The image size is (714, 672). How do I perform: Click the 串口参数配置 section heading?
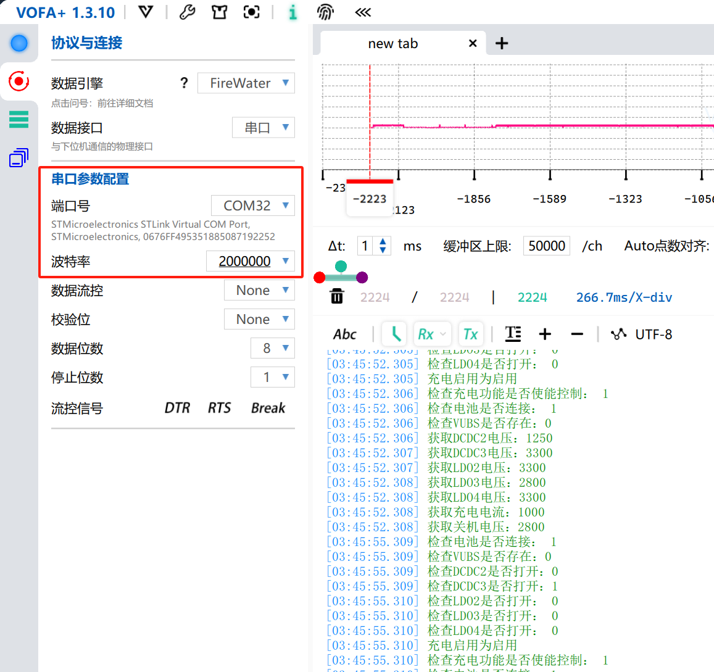point(90,179)
